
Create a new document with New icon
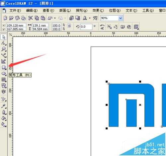click(x=5, y=18)
